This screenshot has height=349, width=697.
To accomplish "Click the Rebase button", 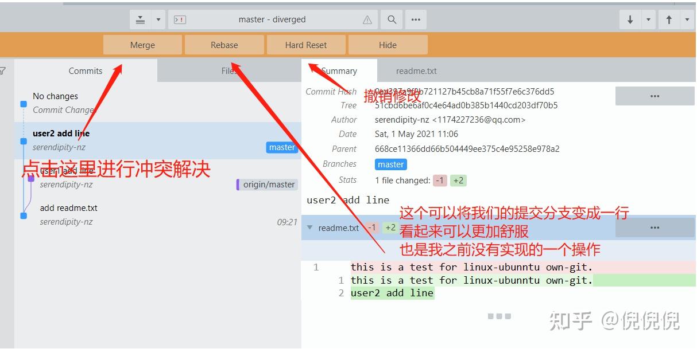I will pyautogui.click(x=224, y=45).
